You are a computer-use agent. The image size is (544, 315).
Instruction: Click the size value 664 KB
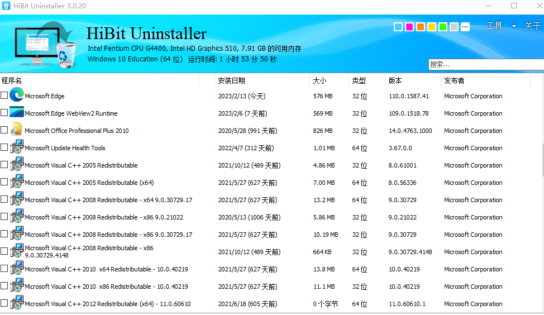(322, 252)
